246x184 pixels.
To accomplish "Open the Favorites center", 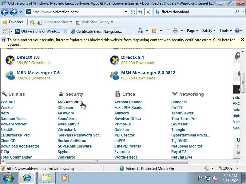I will click(x=13, y=22).
